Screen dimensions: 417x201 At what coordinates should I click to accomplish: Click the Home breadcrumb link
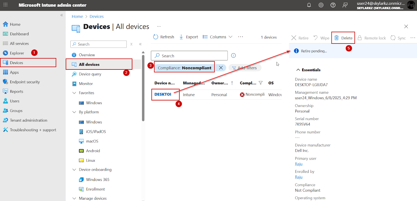click(77, 16)
